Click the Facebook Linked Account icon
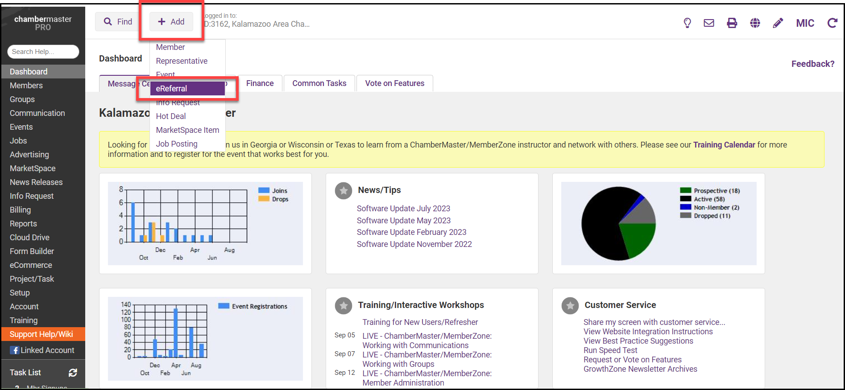This screenshot has width=845, height=390. click(15, 350)
